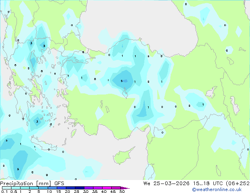Select the legend swatch between 0.1 and 0.5

point(7,188)
